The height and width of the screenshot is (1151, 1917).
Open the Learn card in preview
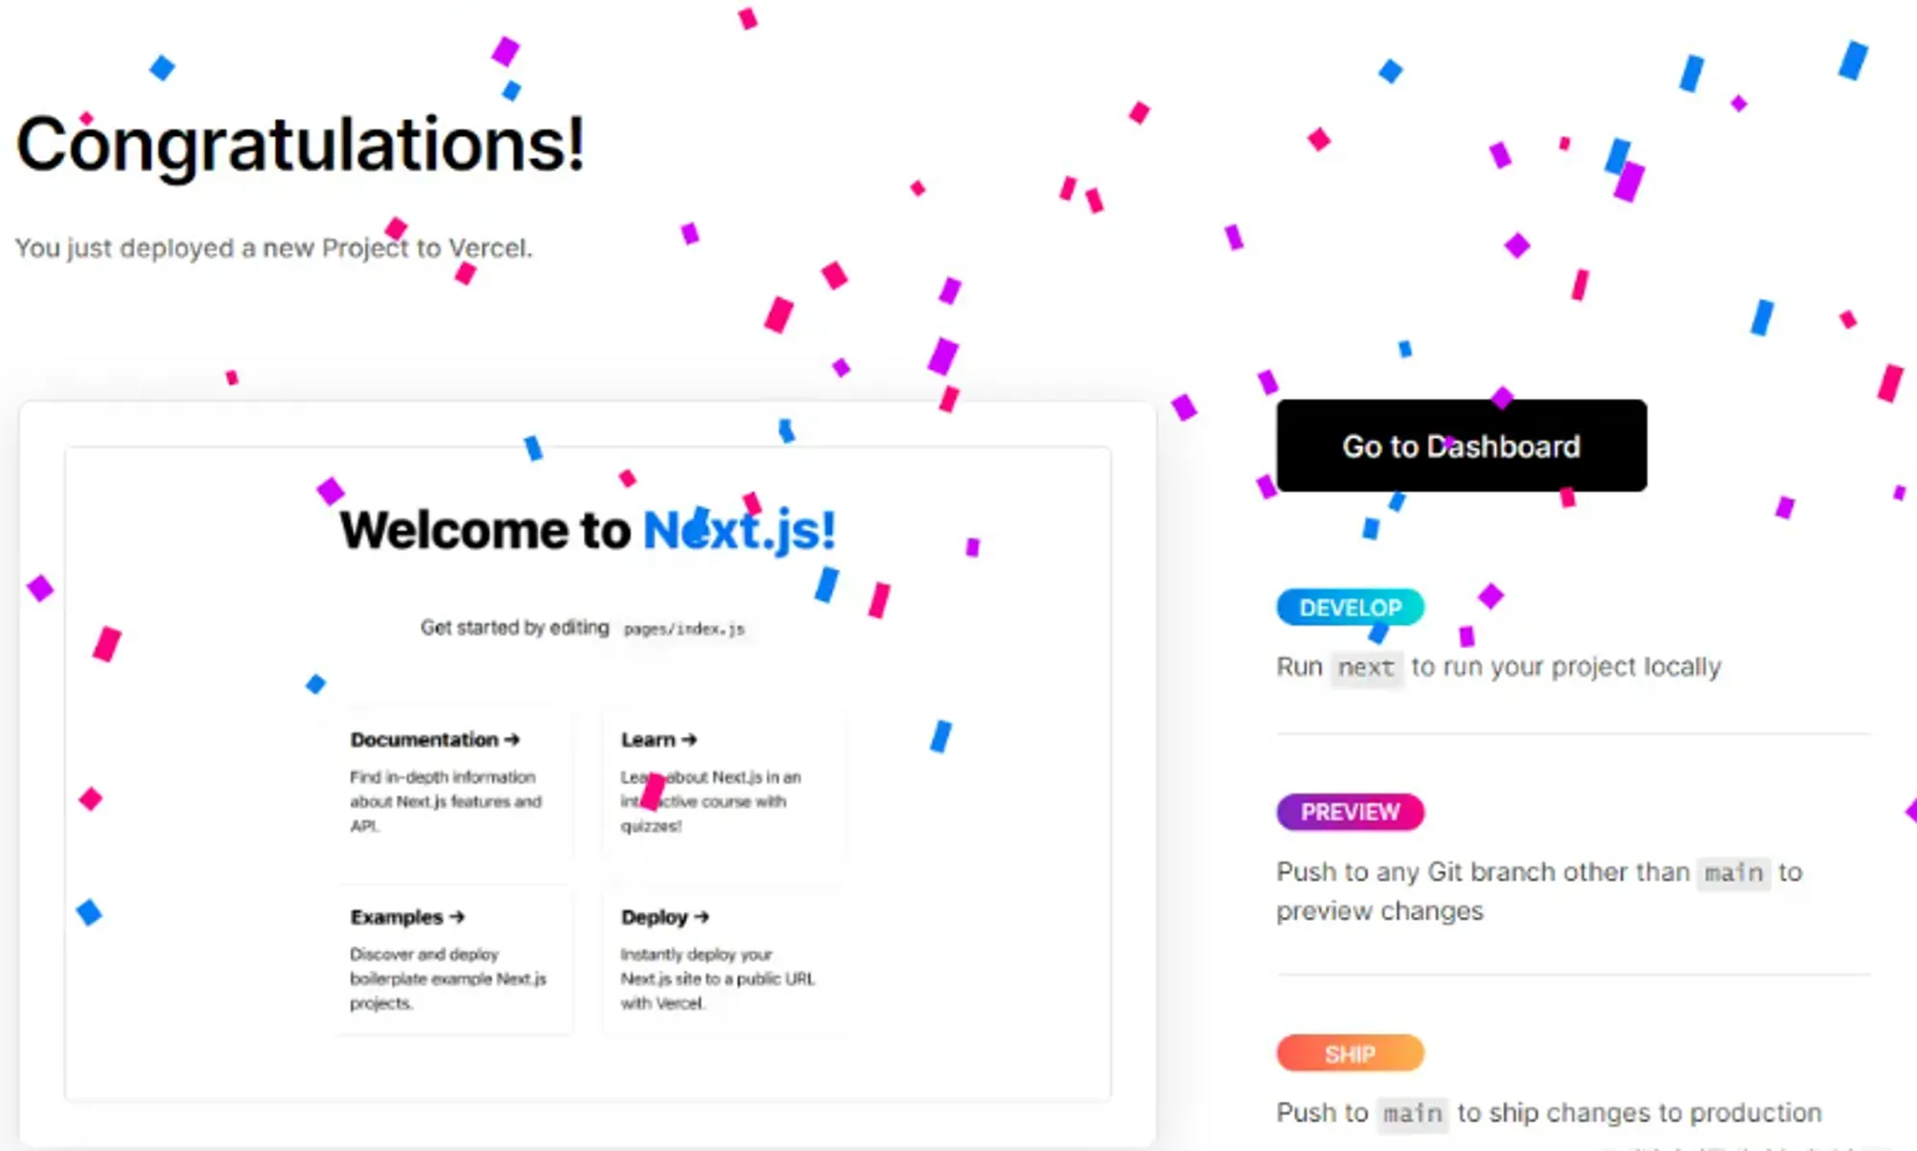click(x=725, y=782)
